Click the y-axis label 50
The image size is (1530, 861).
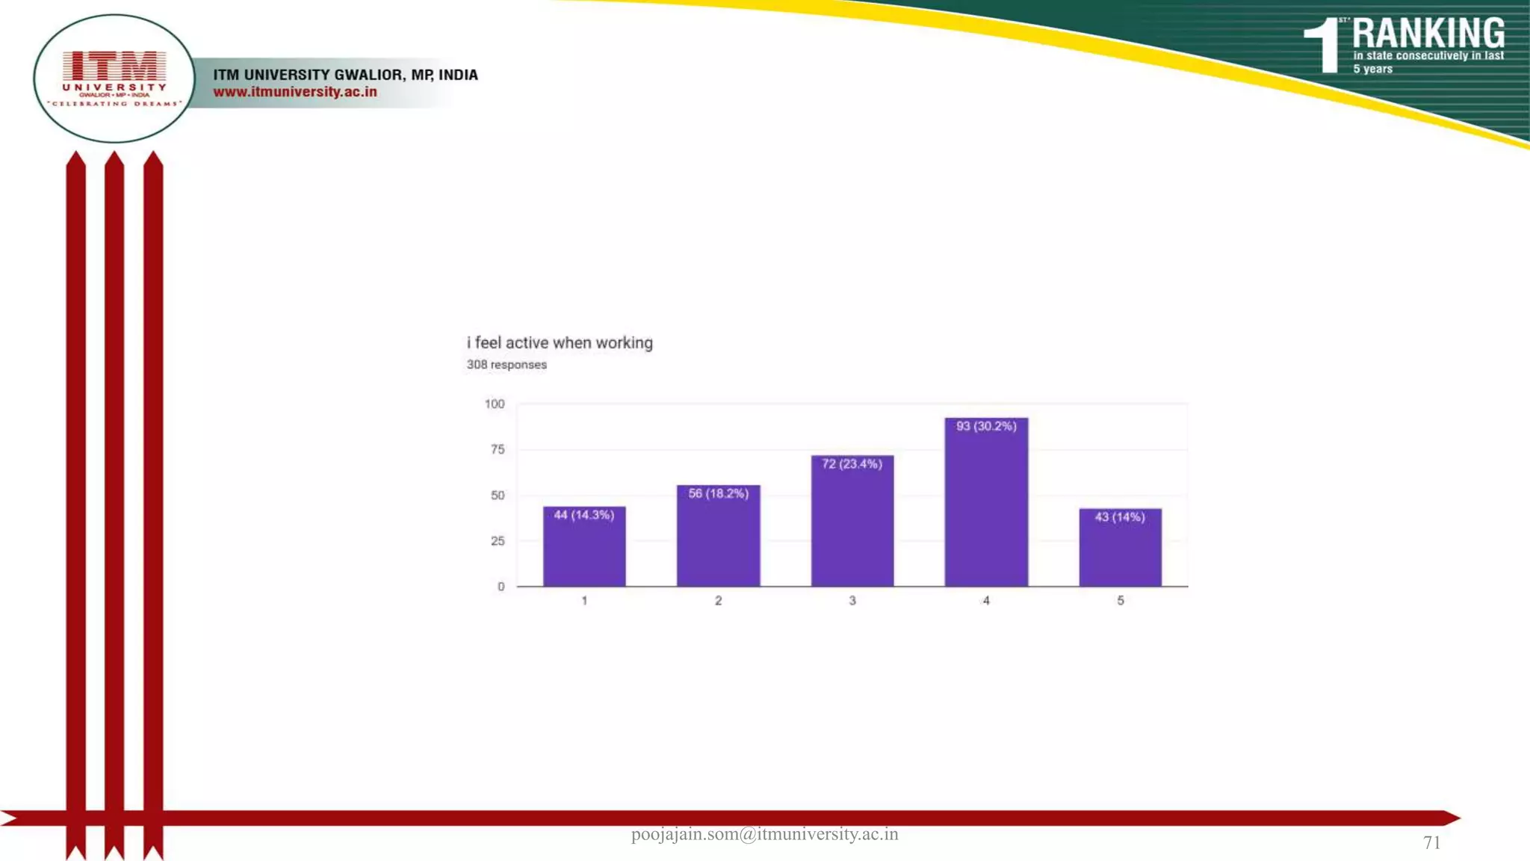click(498, 496)
